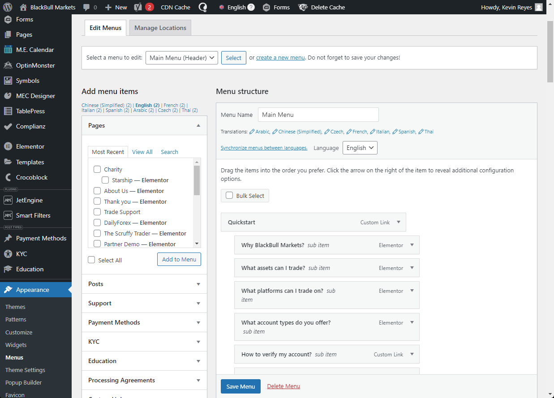Open the menu selection dropdown
The width and height of the screenshot is (554, 398).
tap(182, 58)
